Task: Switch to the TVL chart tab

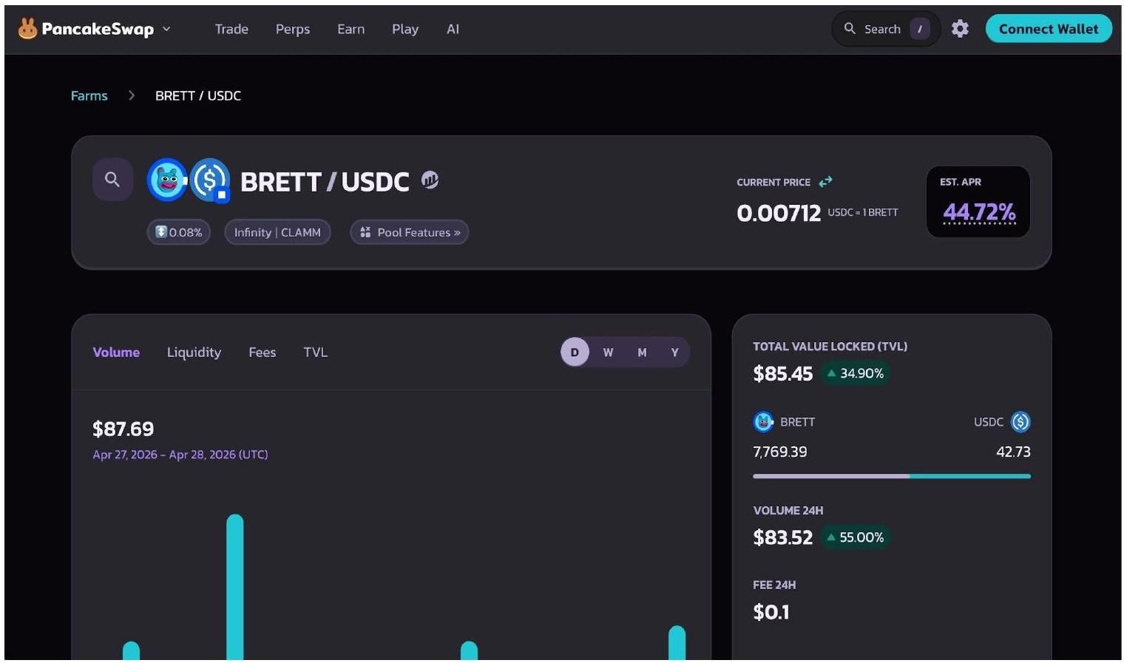Action: (315, 352)
